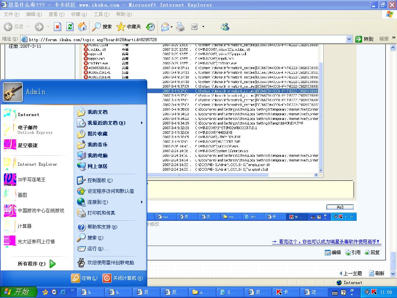Open the 查看(V) menu
The width and height of the screenshot is (397, 298).
point(56,14)
